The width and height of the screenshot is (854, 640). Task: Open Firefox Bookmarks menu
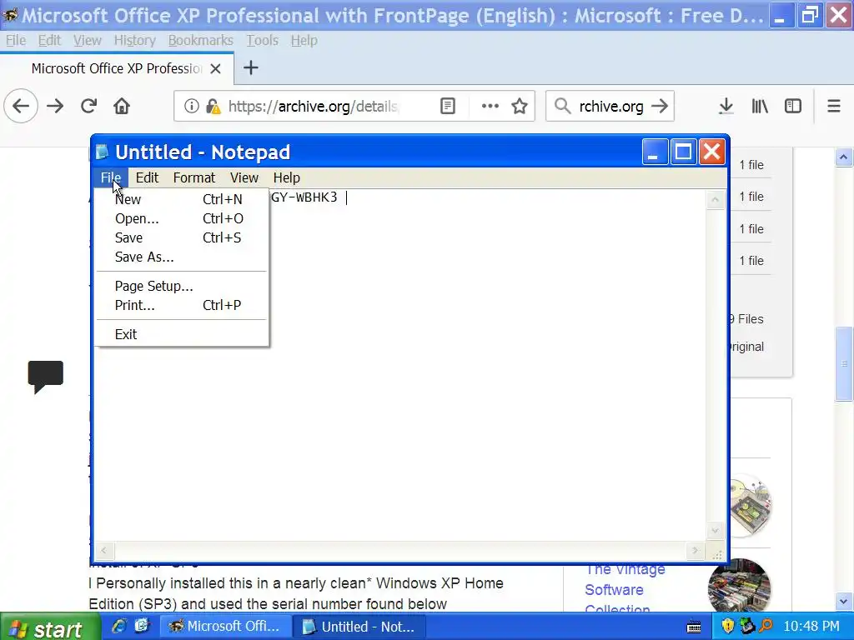(x=200, y=40)
